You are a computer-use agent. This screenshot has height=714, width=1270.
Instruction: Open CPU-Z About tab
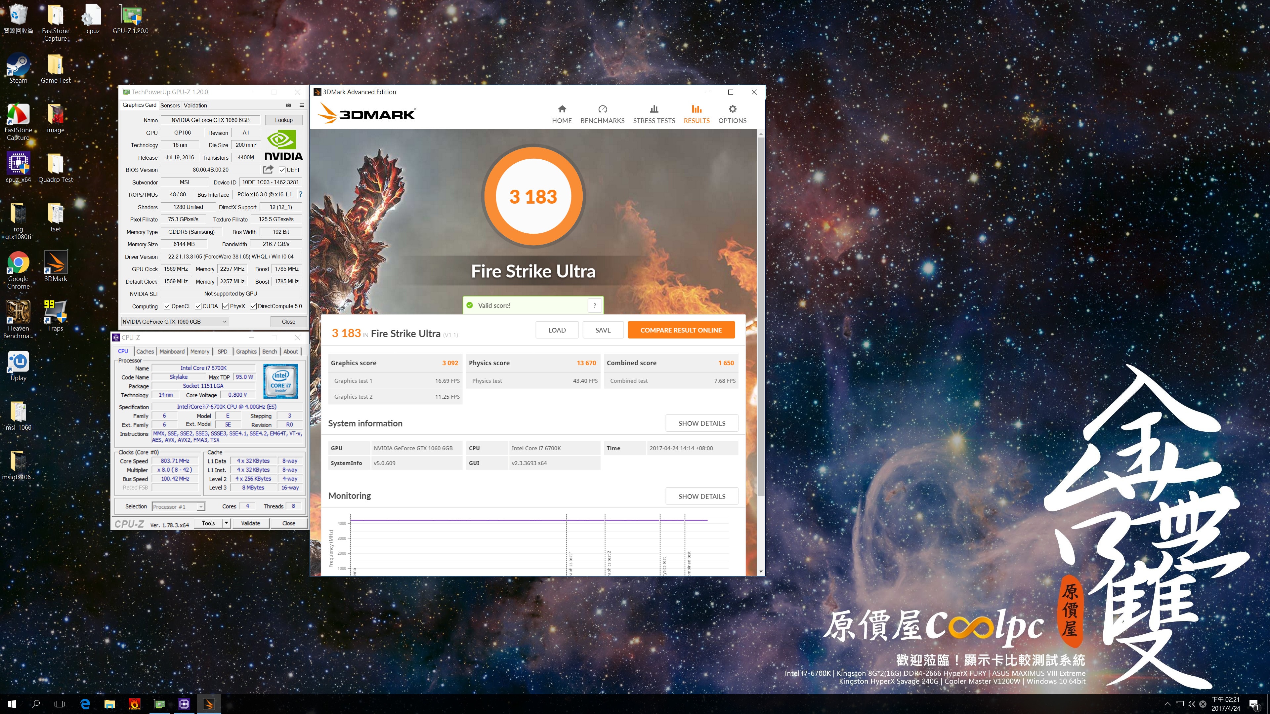coord(290,351)
